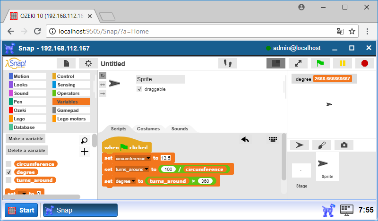Switch to Scripts tab
Viewport: 378px width, 221px height.
[x=119, y=129]
